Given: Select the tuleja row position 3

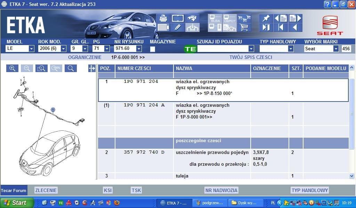Looking at the screenshot, I should 223,176.
